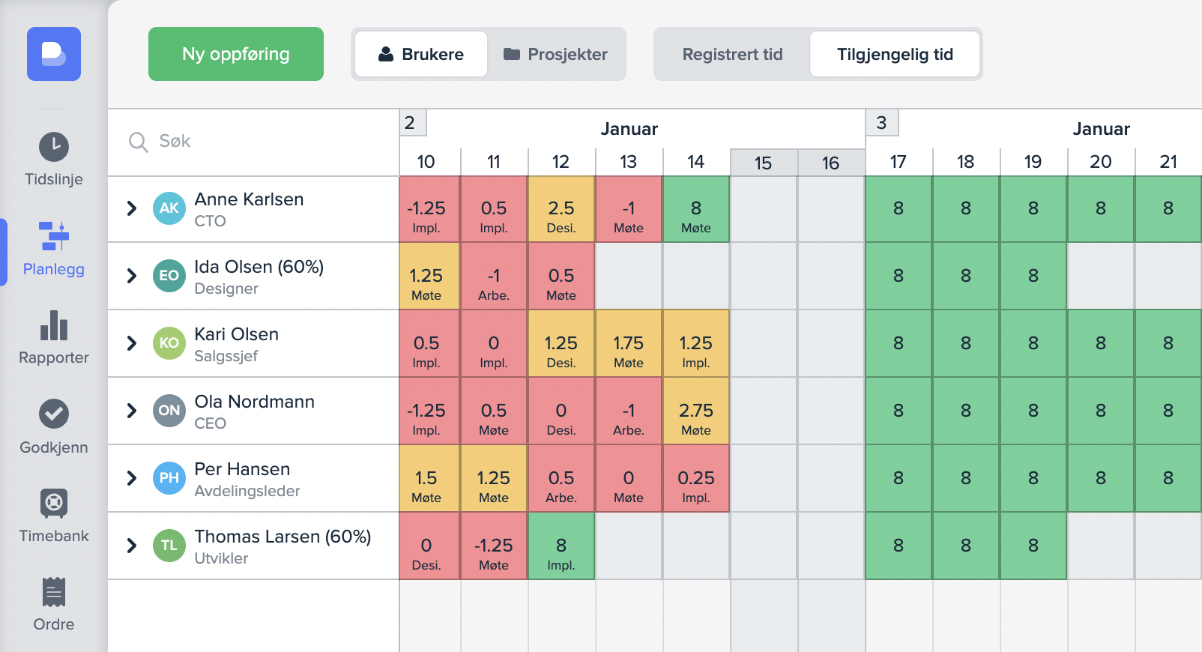
Task: Go to Godkjenn checkmark icon
Action: tap(54, 414)
